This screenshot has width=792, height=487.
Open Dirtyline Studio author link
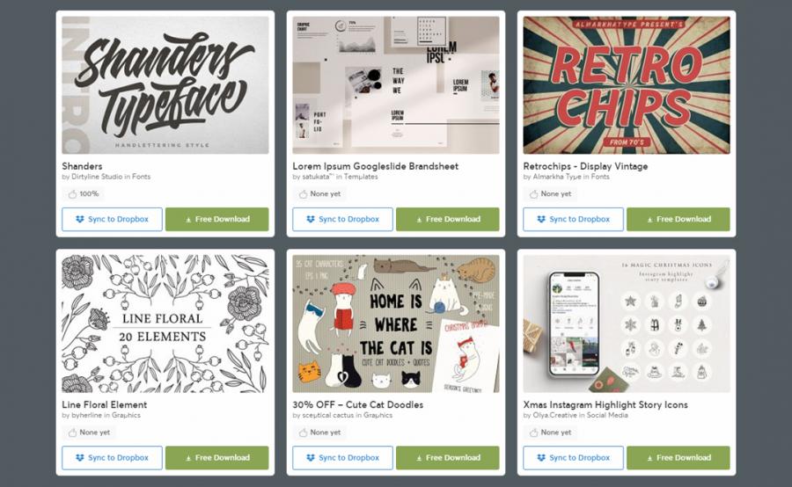click(97, 177)
